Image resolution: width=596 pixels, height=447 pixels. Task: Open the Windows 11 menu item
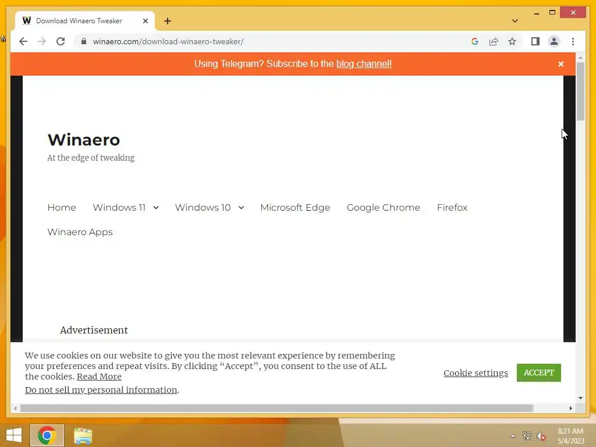[119, 208]
